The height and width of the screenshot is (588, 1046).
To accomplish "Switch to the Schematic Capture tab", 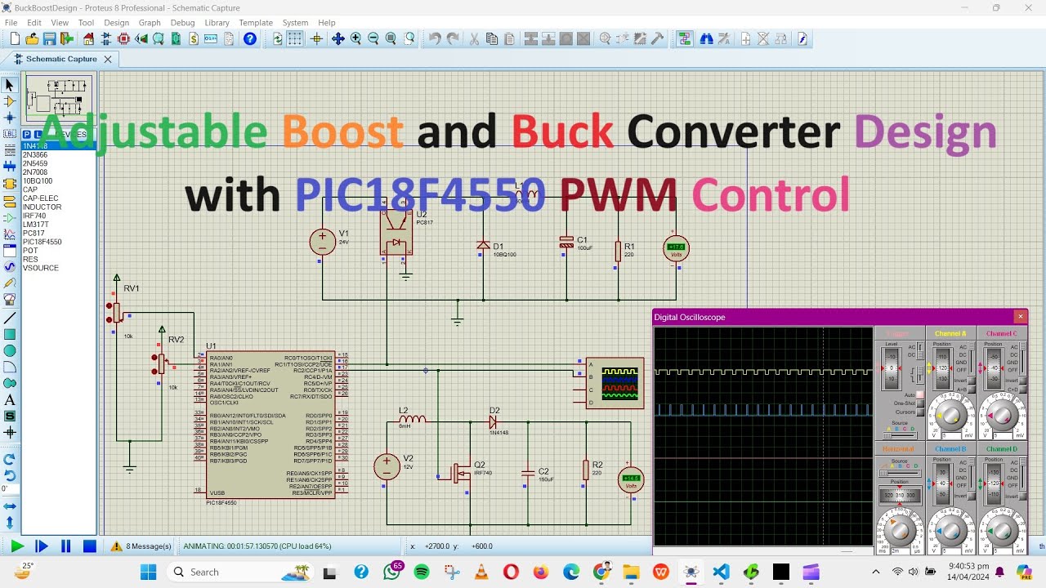I will [x=60, y=59].
